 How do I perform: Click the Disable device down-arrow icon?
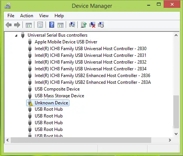101,25
